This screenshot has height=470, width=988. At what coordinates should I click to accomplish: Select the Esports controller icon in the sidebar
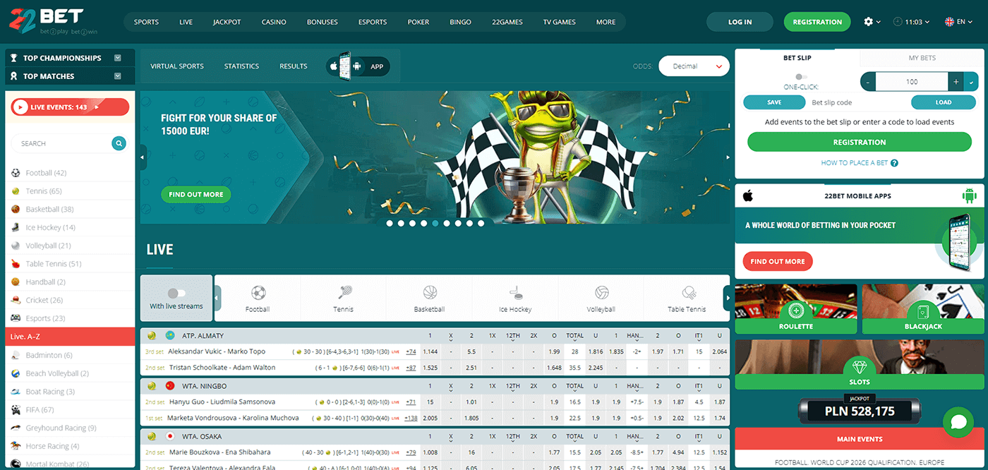[16, 318]
